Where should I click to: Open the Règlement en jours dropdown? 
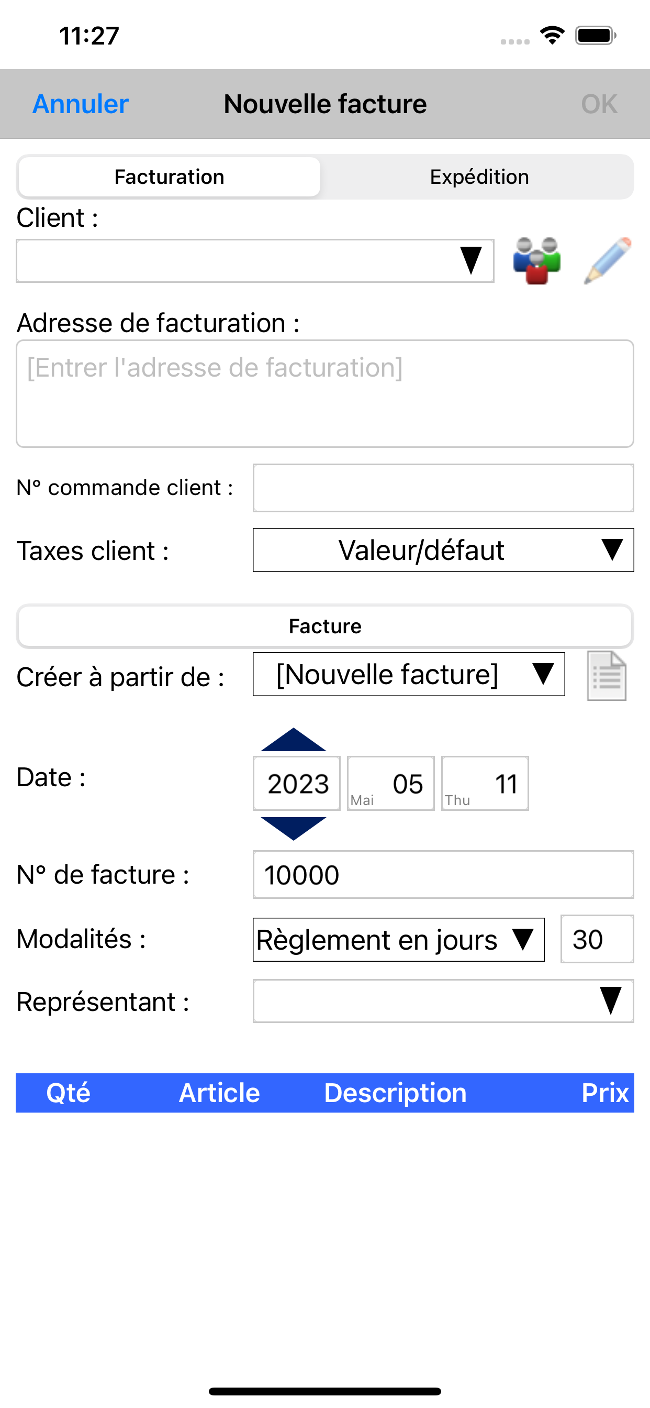click(398, 940)
